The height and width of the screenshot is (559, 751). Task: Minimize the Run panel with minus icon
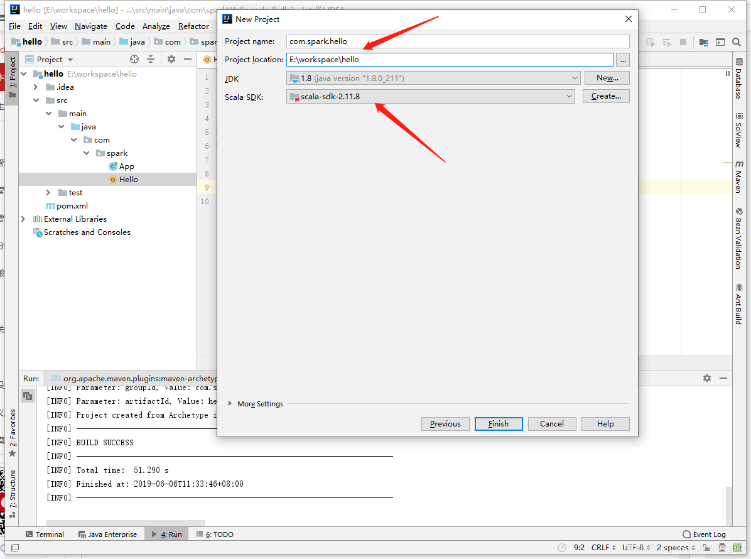click(723, 378)
